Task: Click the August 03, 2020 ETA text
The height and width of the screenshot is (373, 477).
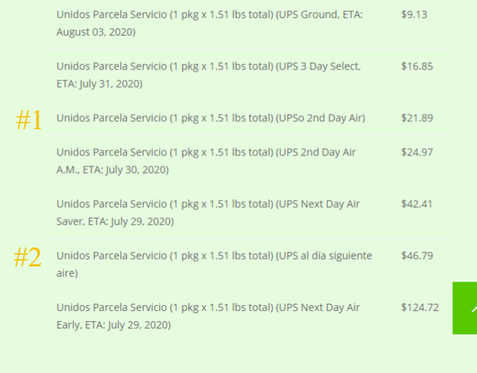Action: 96,32
